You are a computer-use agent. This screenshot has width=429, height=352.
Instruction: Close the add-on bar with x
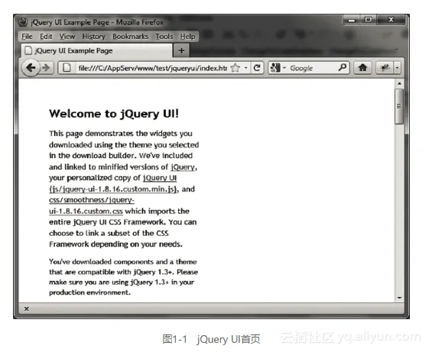pos(27,308)
